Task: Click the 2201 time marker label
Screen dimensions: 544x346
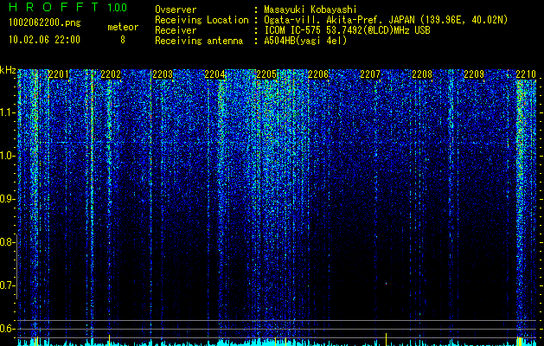Action: pos(58,74)
